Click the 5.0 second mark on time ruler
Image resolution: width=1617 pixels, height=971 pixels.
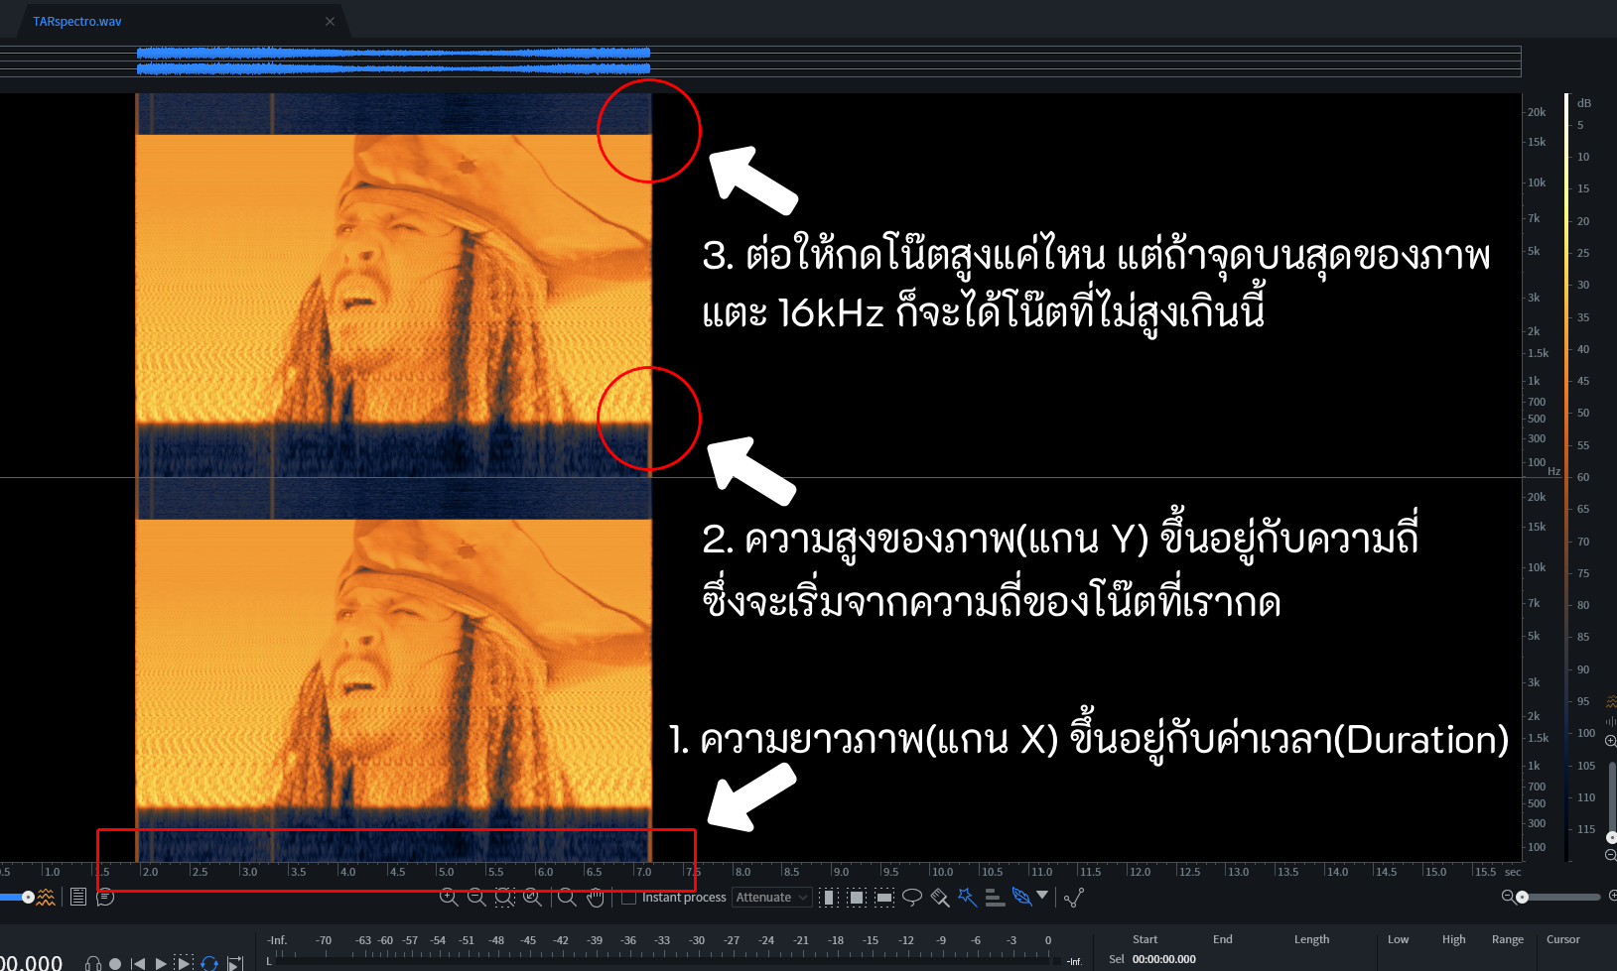click(x=446, y=872)
